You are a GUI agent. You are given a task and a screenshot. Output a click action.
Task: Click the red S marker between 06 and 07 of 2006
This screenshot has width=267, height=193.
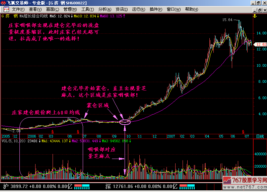coord(78,131)
